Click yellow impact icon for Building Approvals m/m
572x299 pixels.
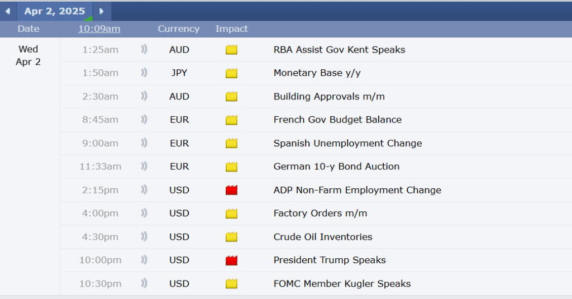tap(231, 97)
